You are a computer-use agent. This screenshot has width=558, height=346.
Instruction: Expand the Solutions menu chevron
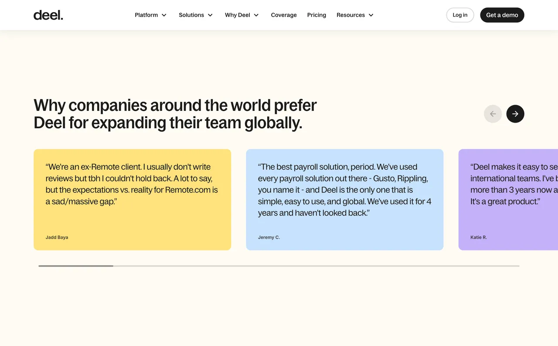(210, 15)
